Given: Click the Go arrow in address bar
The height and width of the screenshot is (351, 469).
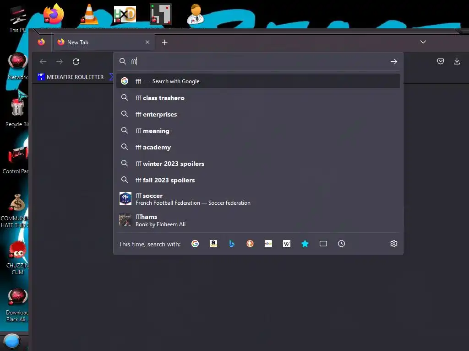Looking at the screenshot, I should coord(393,62).
